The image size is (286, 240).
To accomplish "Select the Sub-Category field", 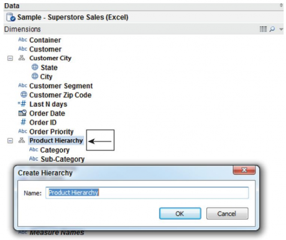I will click(63, 159).
